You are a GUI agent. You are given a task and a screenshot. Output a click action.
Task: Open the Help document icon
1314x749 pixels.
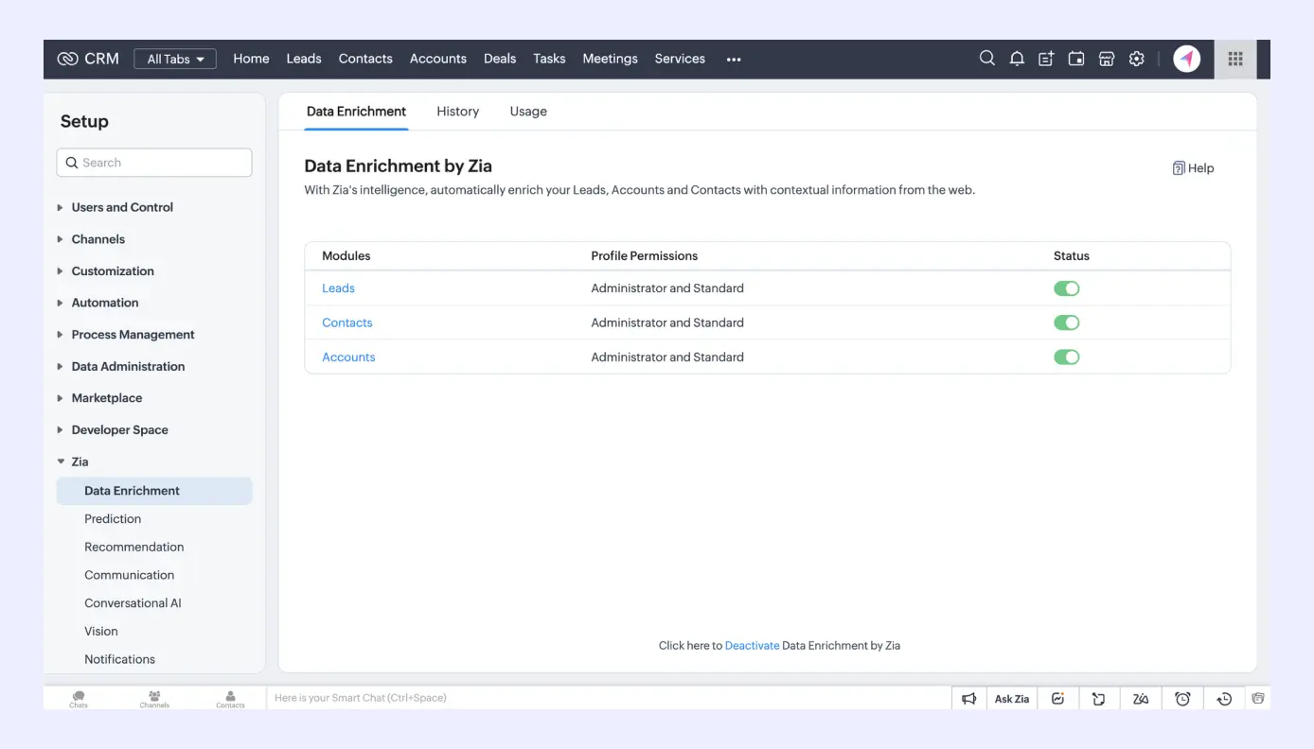click(x=1179, y=168)
